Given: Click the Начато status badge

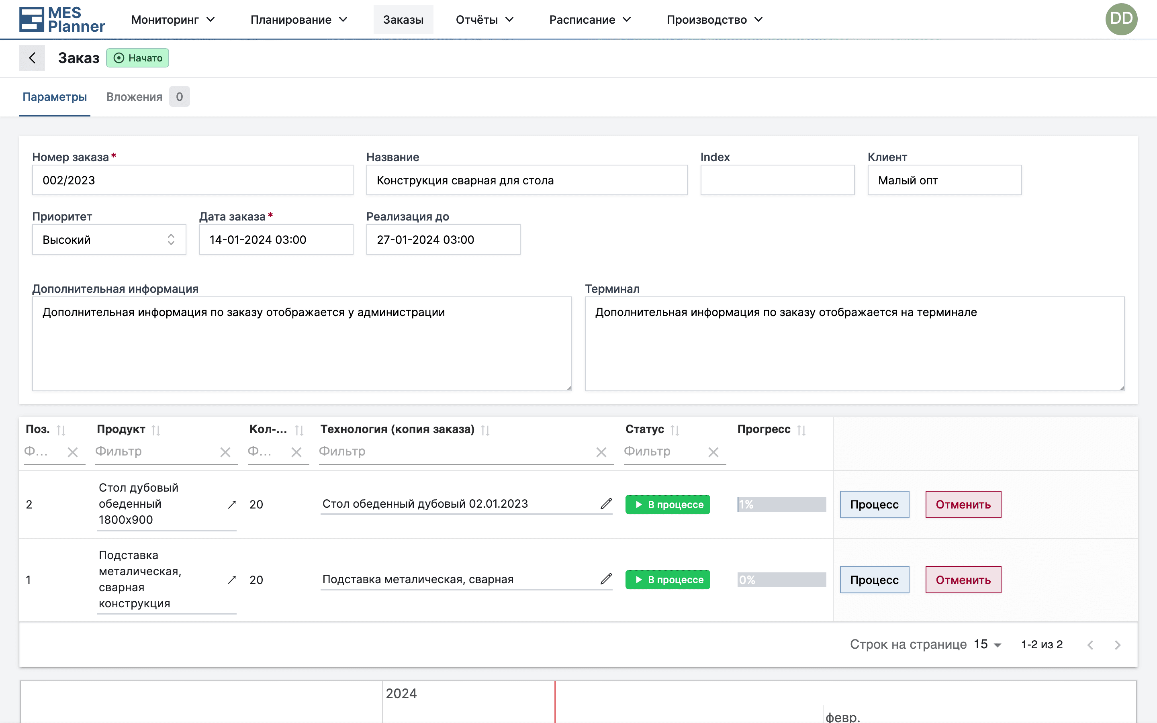Looking at the screenshot, I should (x=138, y=57).
